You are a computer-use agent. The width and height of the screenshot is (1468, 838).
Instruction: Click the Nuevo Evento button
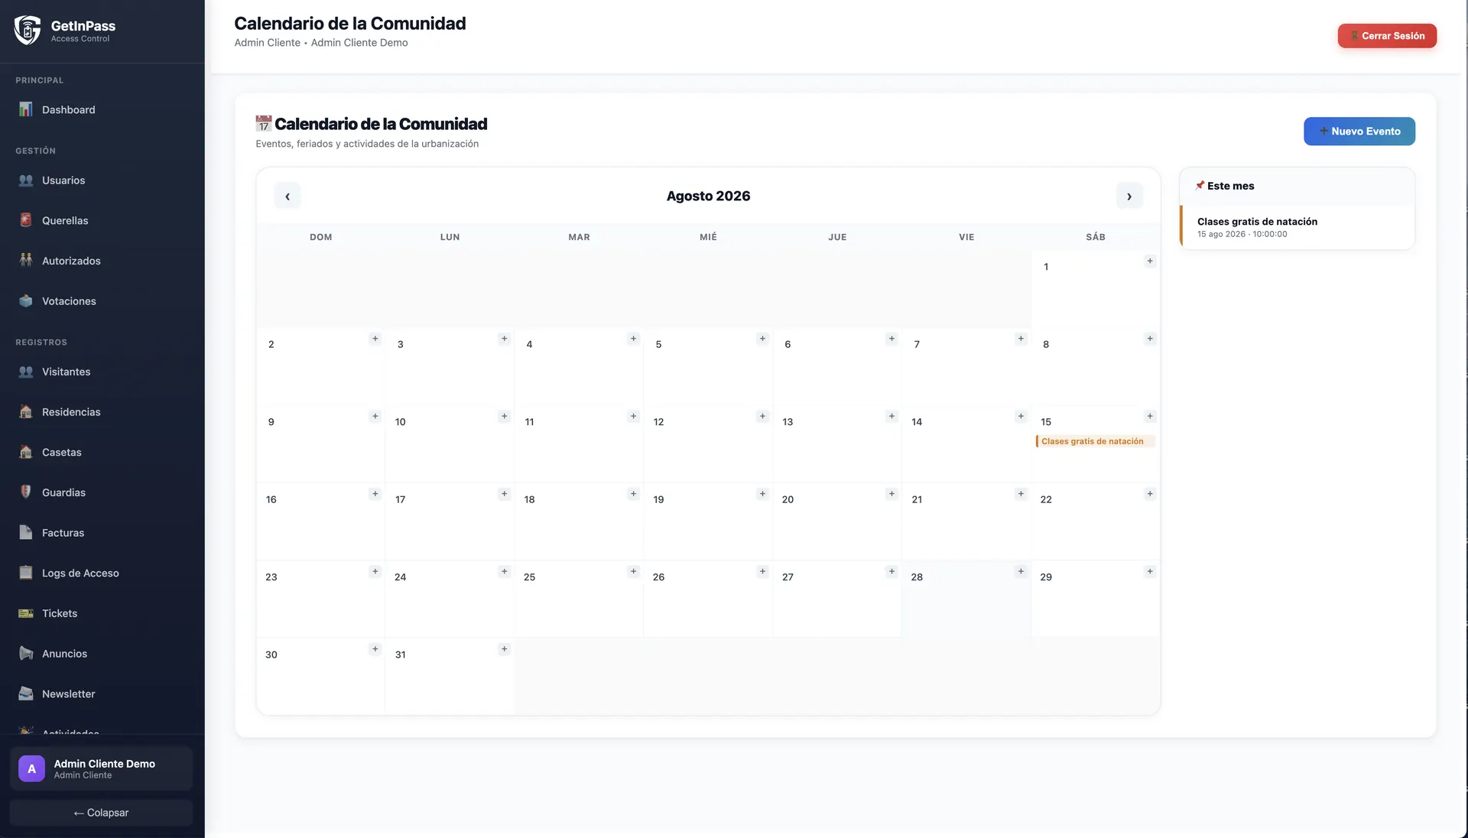tap(1359, 131)
